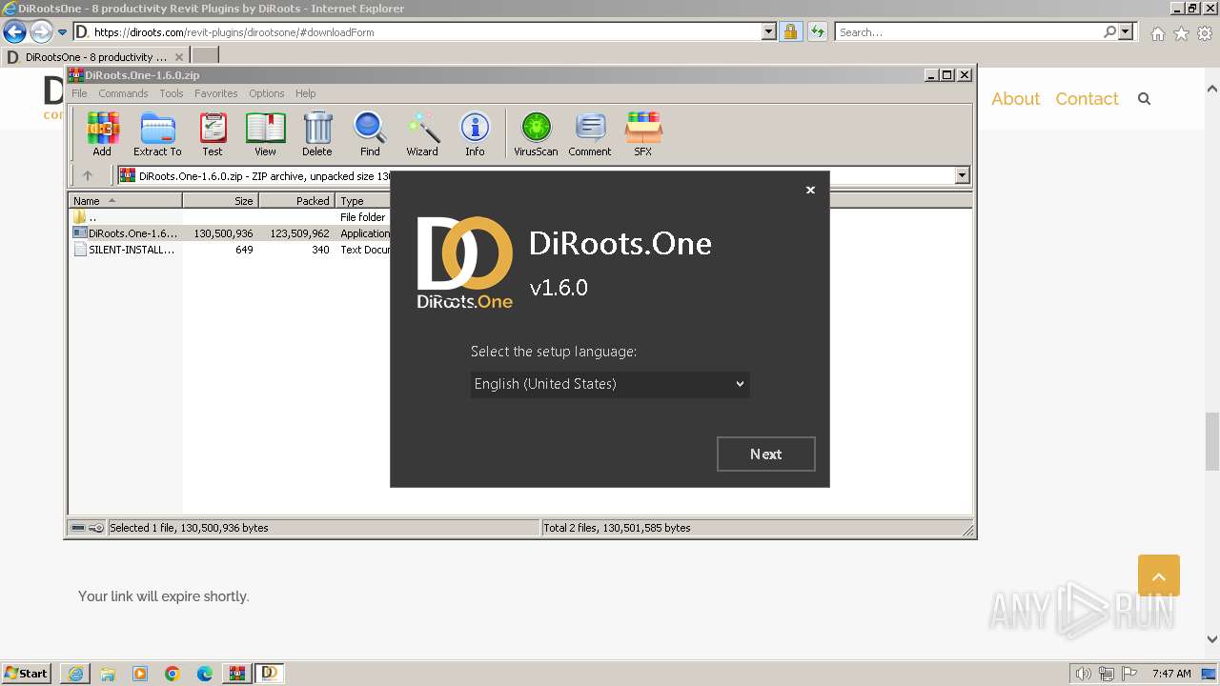Select the DiRootsOne browser tab
This screenshot has width=1220, height=686.
click(x=95, y=57)
